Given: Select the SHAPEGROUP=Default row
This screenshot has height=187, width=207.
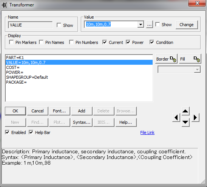Looking at the screenshot, I should pos(79,77).
